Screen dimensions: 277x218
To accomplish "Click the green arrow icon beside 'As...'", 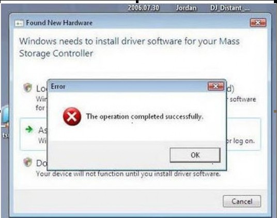I will coord(29,129).
